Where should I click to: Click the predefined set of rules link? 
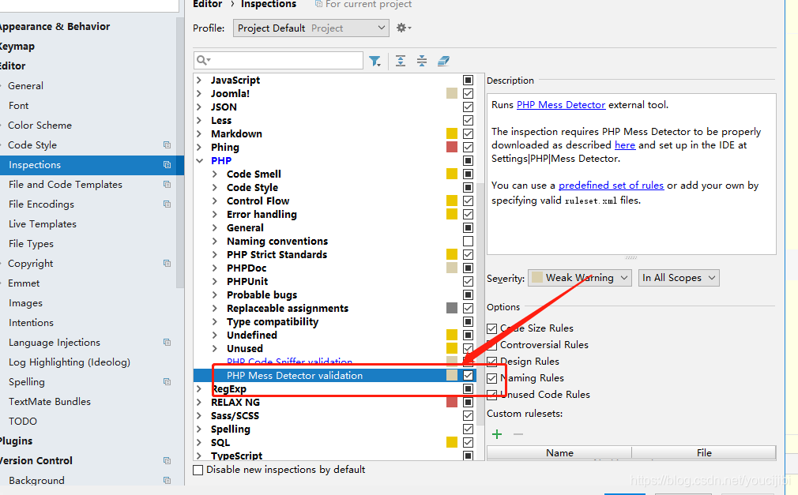[611, 185]
